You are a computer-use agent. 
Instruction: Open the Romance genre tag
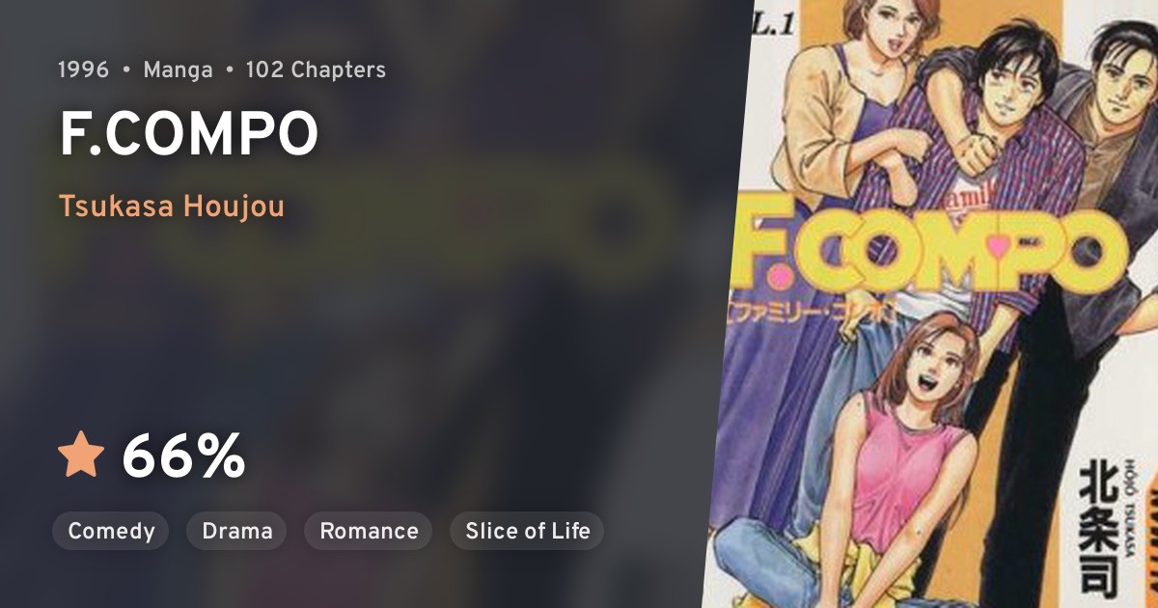369,531
